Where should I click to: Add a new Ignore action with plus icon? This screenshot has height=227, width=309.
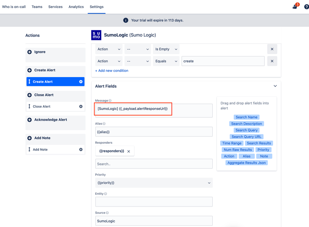pos(30,52)
